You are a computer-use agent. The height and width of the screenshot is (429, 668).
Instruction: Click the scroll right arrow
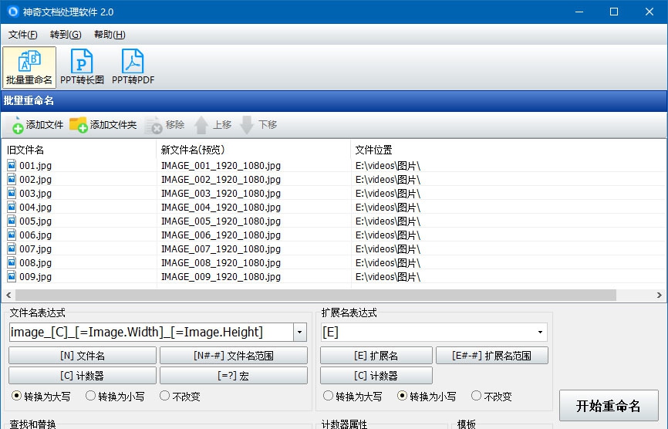point(659,295)
